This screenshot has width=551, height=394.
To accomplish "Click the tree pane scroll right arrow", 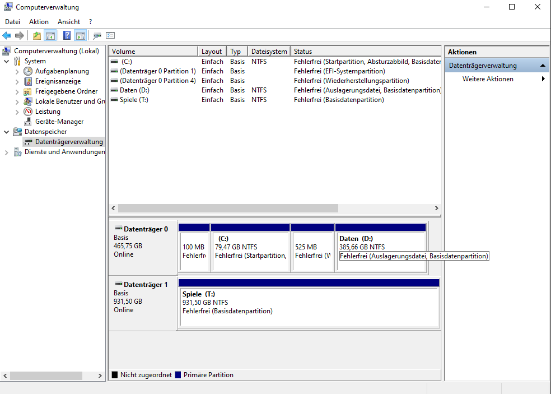I will tap(100, 376).
